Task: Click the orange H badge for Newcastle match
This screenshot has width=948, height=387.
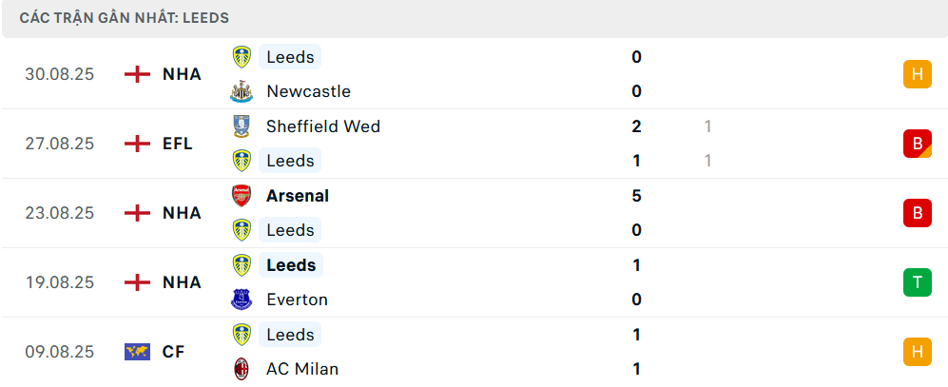Action: click(917, 74)
